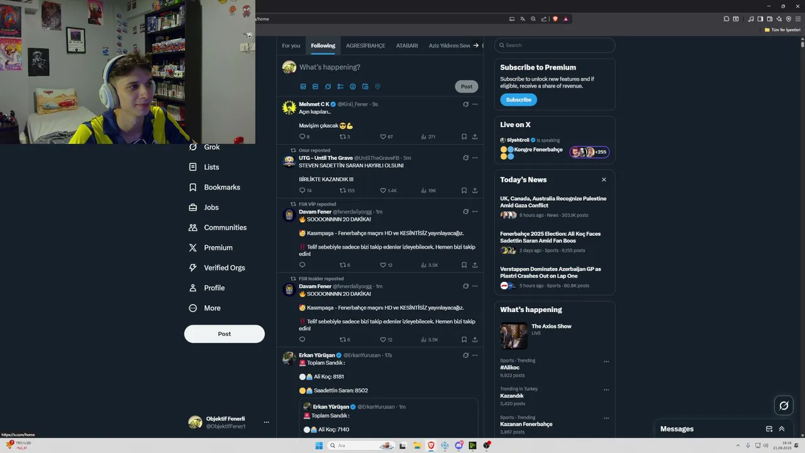This screenshot has height=453, width=805.
Task: Open floating Grok button at bottom right
Action: [x=784, y=406]
